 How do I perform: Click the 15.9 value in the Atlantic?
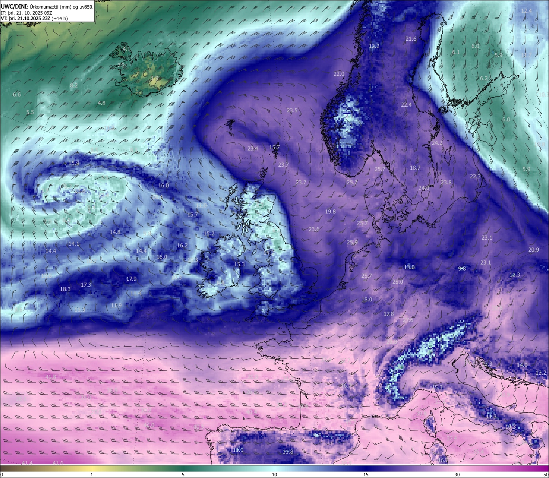pos(74,163)
